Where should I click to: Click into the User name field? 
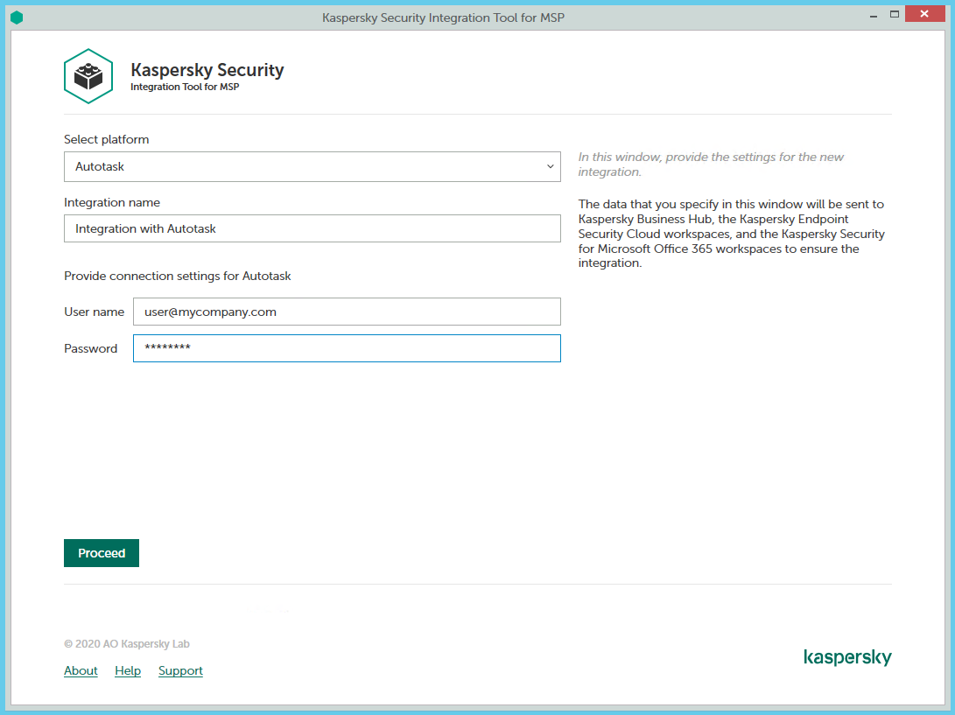(346, 312)
